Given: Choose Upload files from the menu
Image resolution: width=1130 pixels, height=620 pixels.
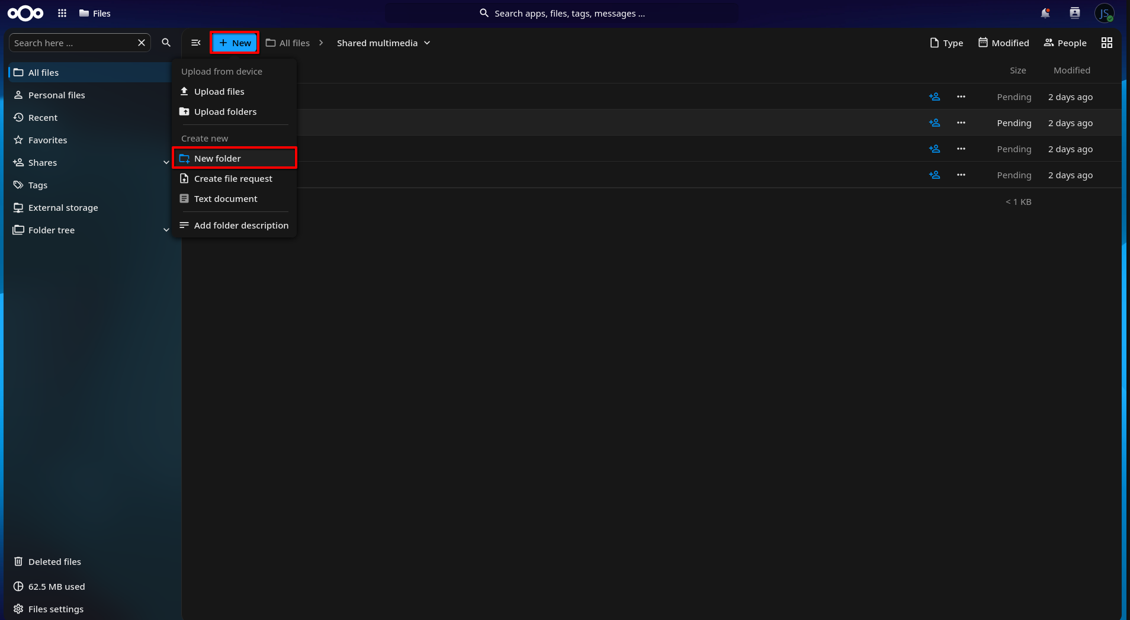Looking at the screenshot, I should (x=235, y=91).
